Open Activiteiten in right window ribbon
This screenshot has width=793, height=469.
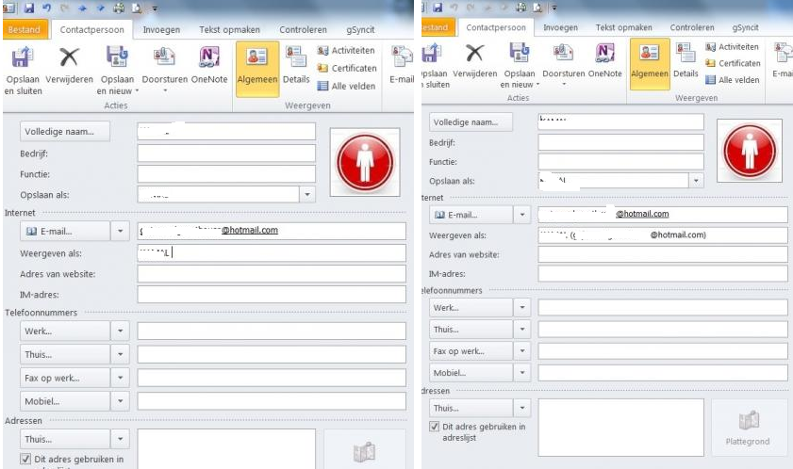coord(733,47)
